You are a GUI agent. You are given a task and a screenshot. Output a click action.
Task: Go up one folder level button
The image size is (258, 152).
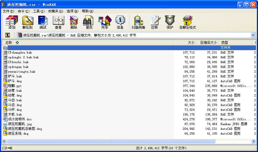(8, 35)
